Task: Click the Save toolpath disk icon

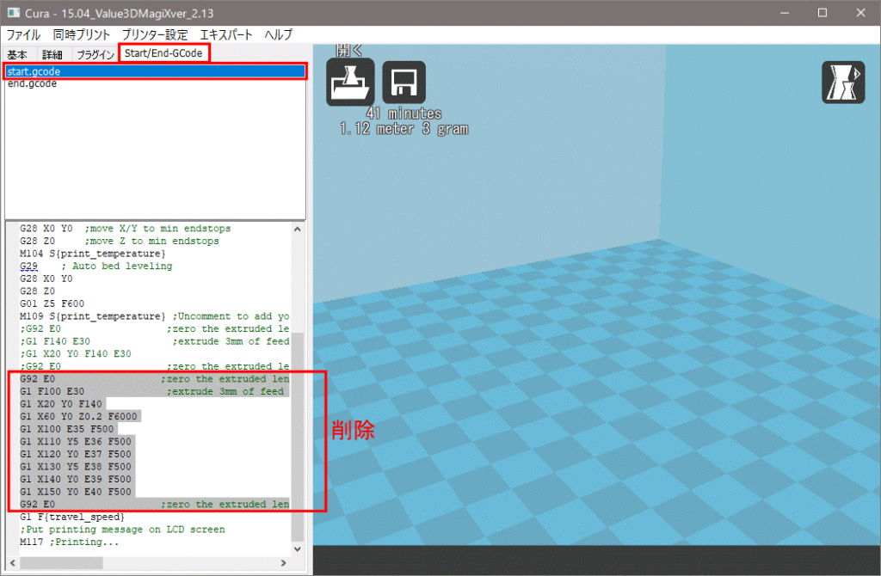Action: click(404, 83)
